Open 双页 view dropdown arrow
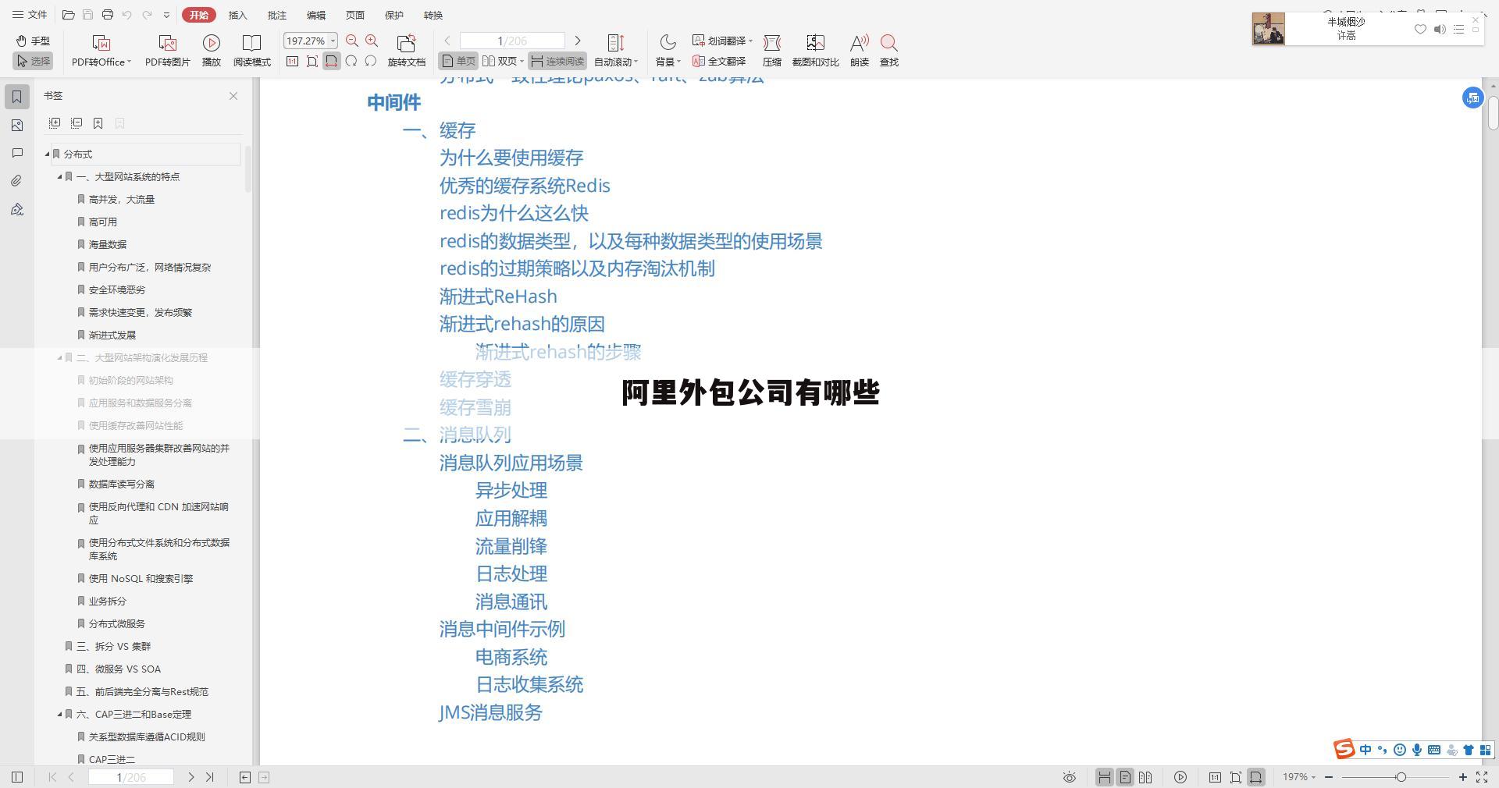The height and width of the screenshot is (788, 1499). 522,61
